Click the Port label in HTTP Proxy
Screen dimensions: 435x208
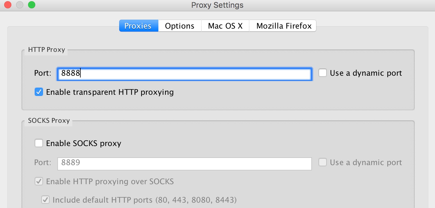click(x=43, y=73)
